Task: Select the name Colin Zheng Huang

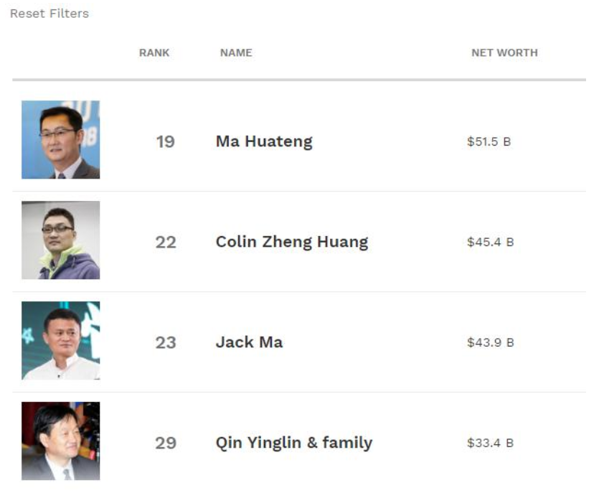Action: tap(292, 242)
